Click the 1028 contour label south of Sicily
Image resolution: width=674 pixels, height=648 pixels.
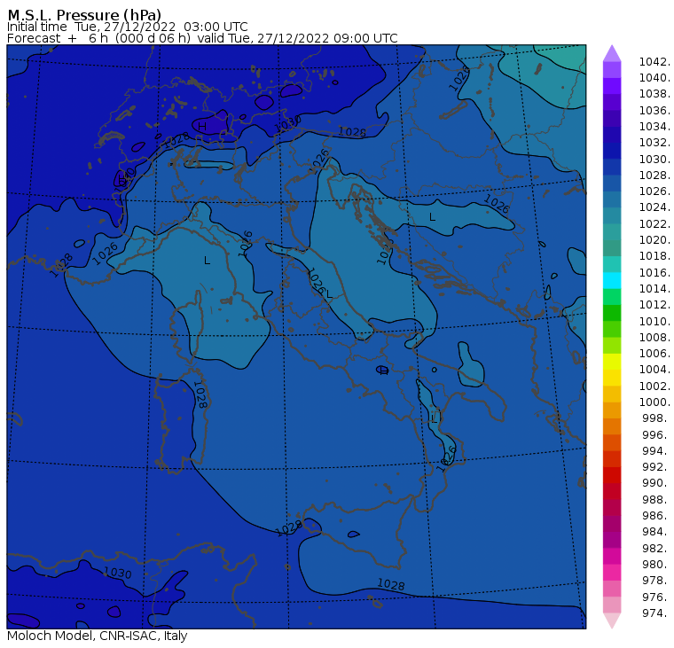coord(391,584)
